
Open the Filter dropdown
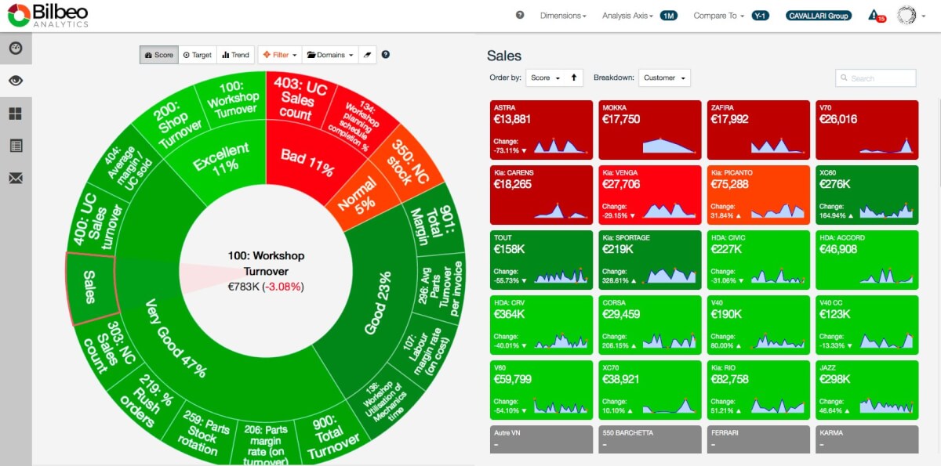click(280, 55)
